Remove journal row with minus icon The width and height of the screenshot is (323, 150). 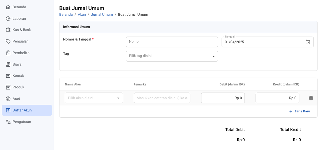311,98
